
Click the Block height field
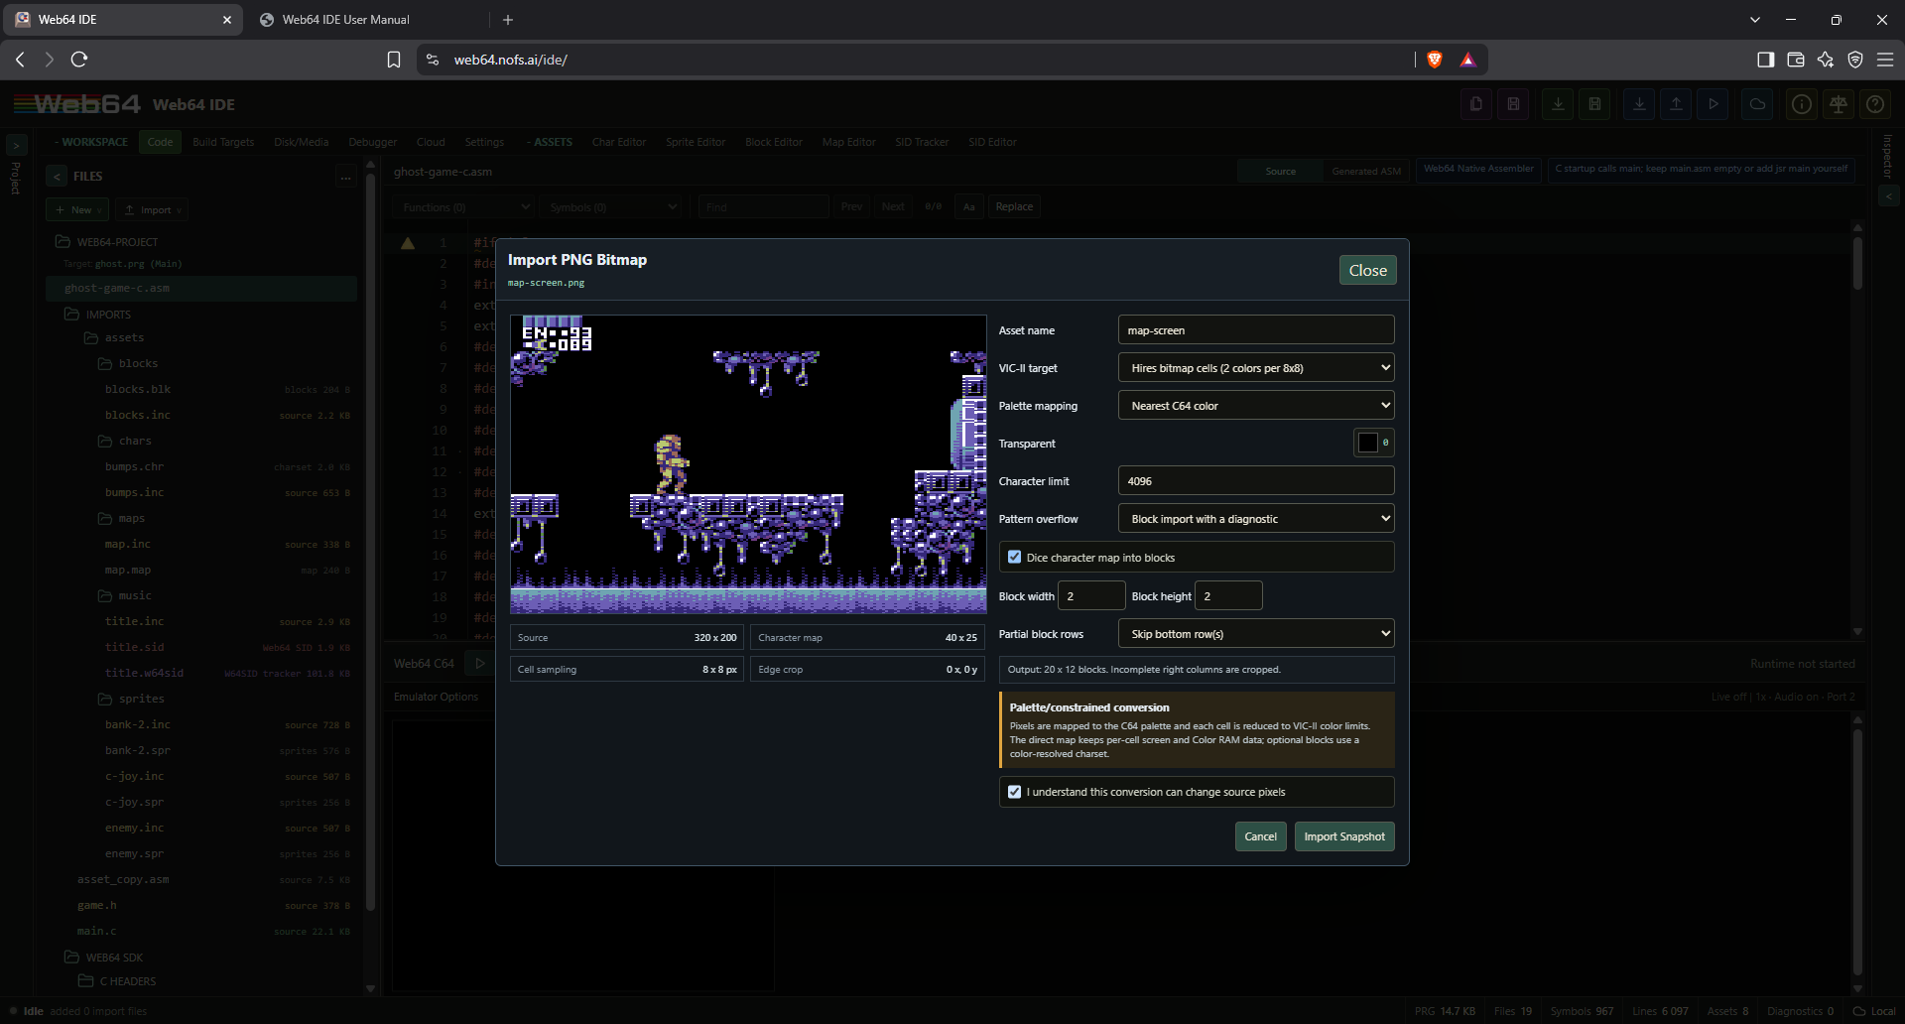(x=1228, y=596)
